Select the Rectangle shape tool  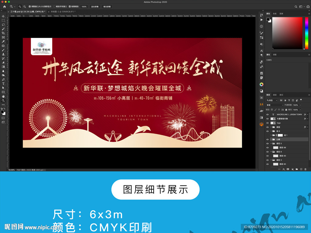click(x=3, y=92)
